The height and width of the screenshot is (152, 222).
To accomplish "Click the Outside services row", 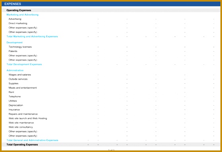I will click(18, 79).
